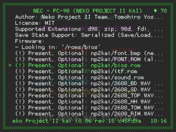Viewport: 176px width, 132px height.
Task: Pick the np2kai/2608_SD.WAV entry
Action: (89, 90)
